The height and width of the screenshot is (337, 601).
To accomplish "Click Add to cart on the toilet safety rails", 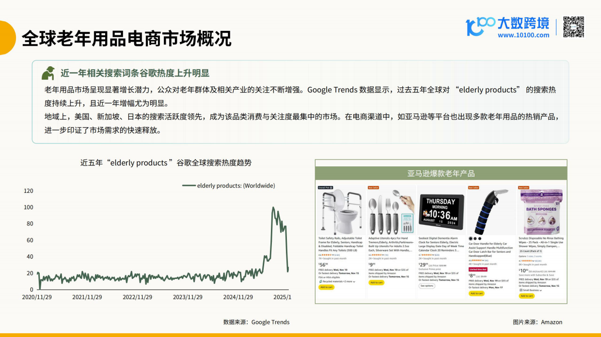I will coord(326,287).
